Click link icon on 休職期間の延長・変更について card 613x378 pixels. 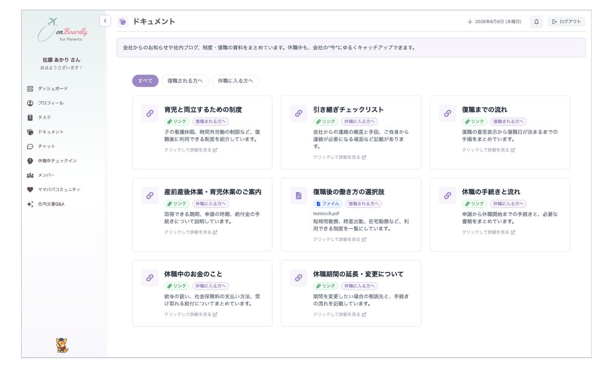coord(299,278)
